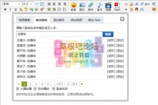Screen dimensions: 158x105
Task: Click the orange fullscreen editor icon
Action: tap(154, 9)
